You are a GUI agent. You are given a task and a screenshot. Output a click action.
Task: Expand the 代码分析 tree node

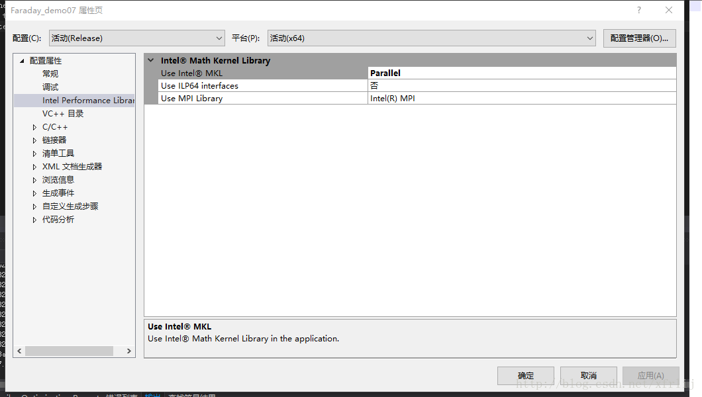coord(34,220)
